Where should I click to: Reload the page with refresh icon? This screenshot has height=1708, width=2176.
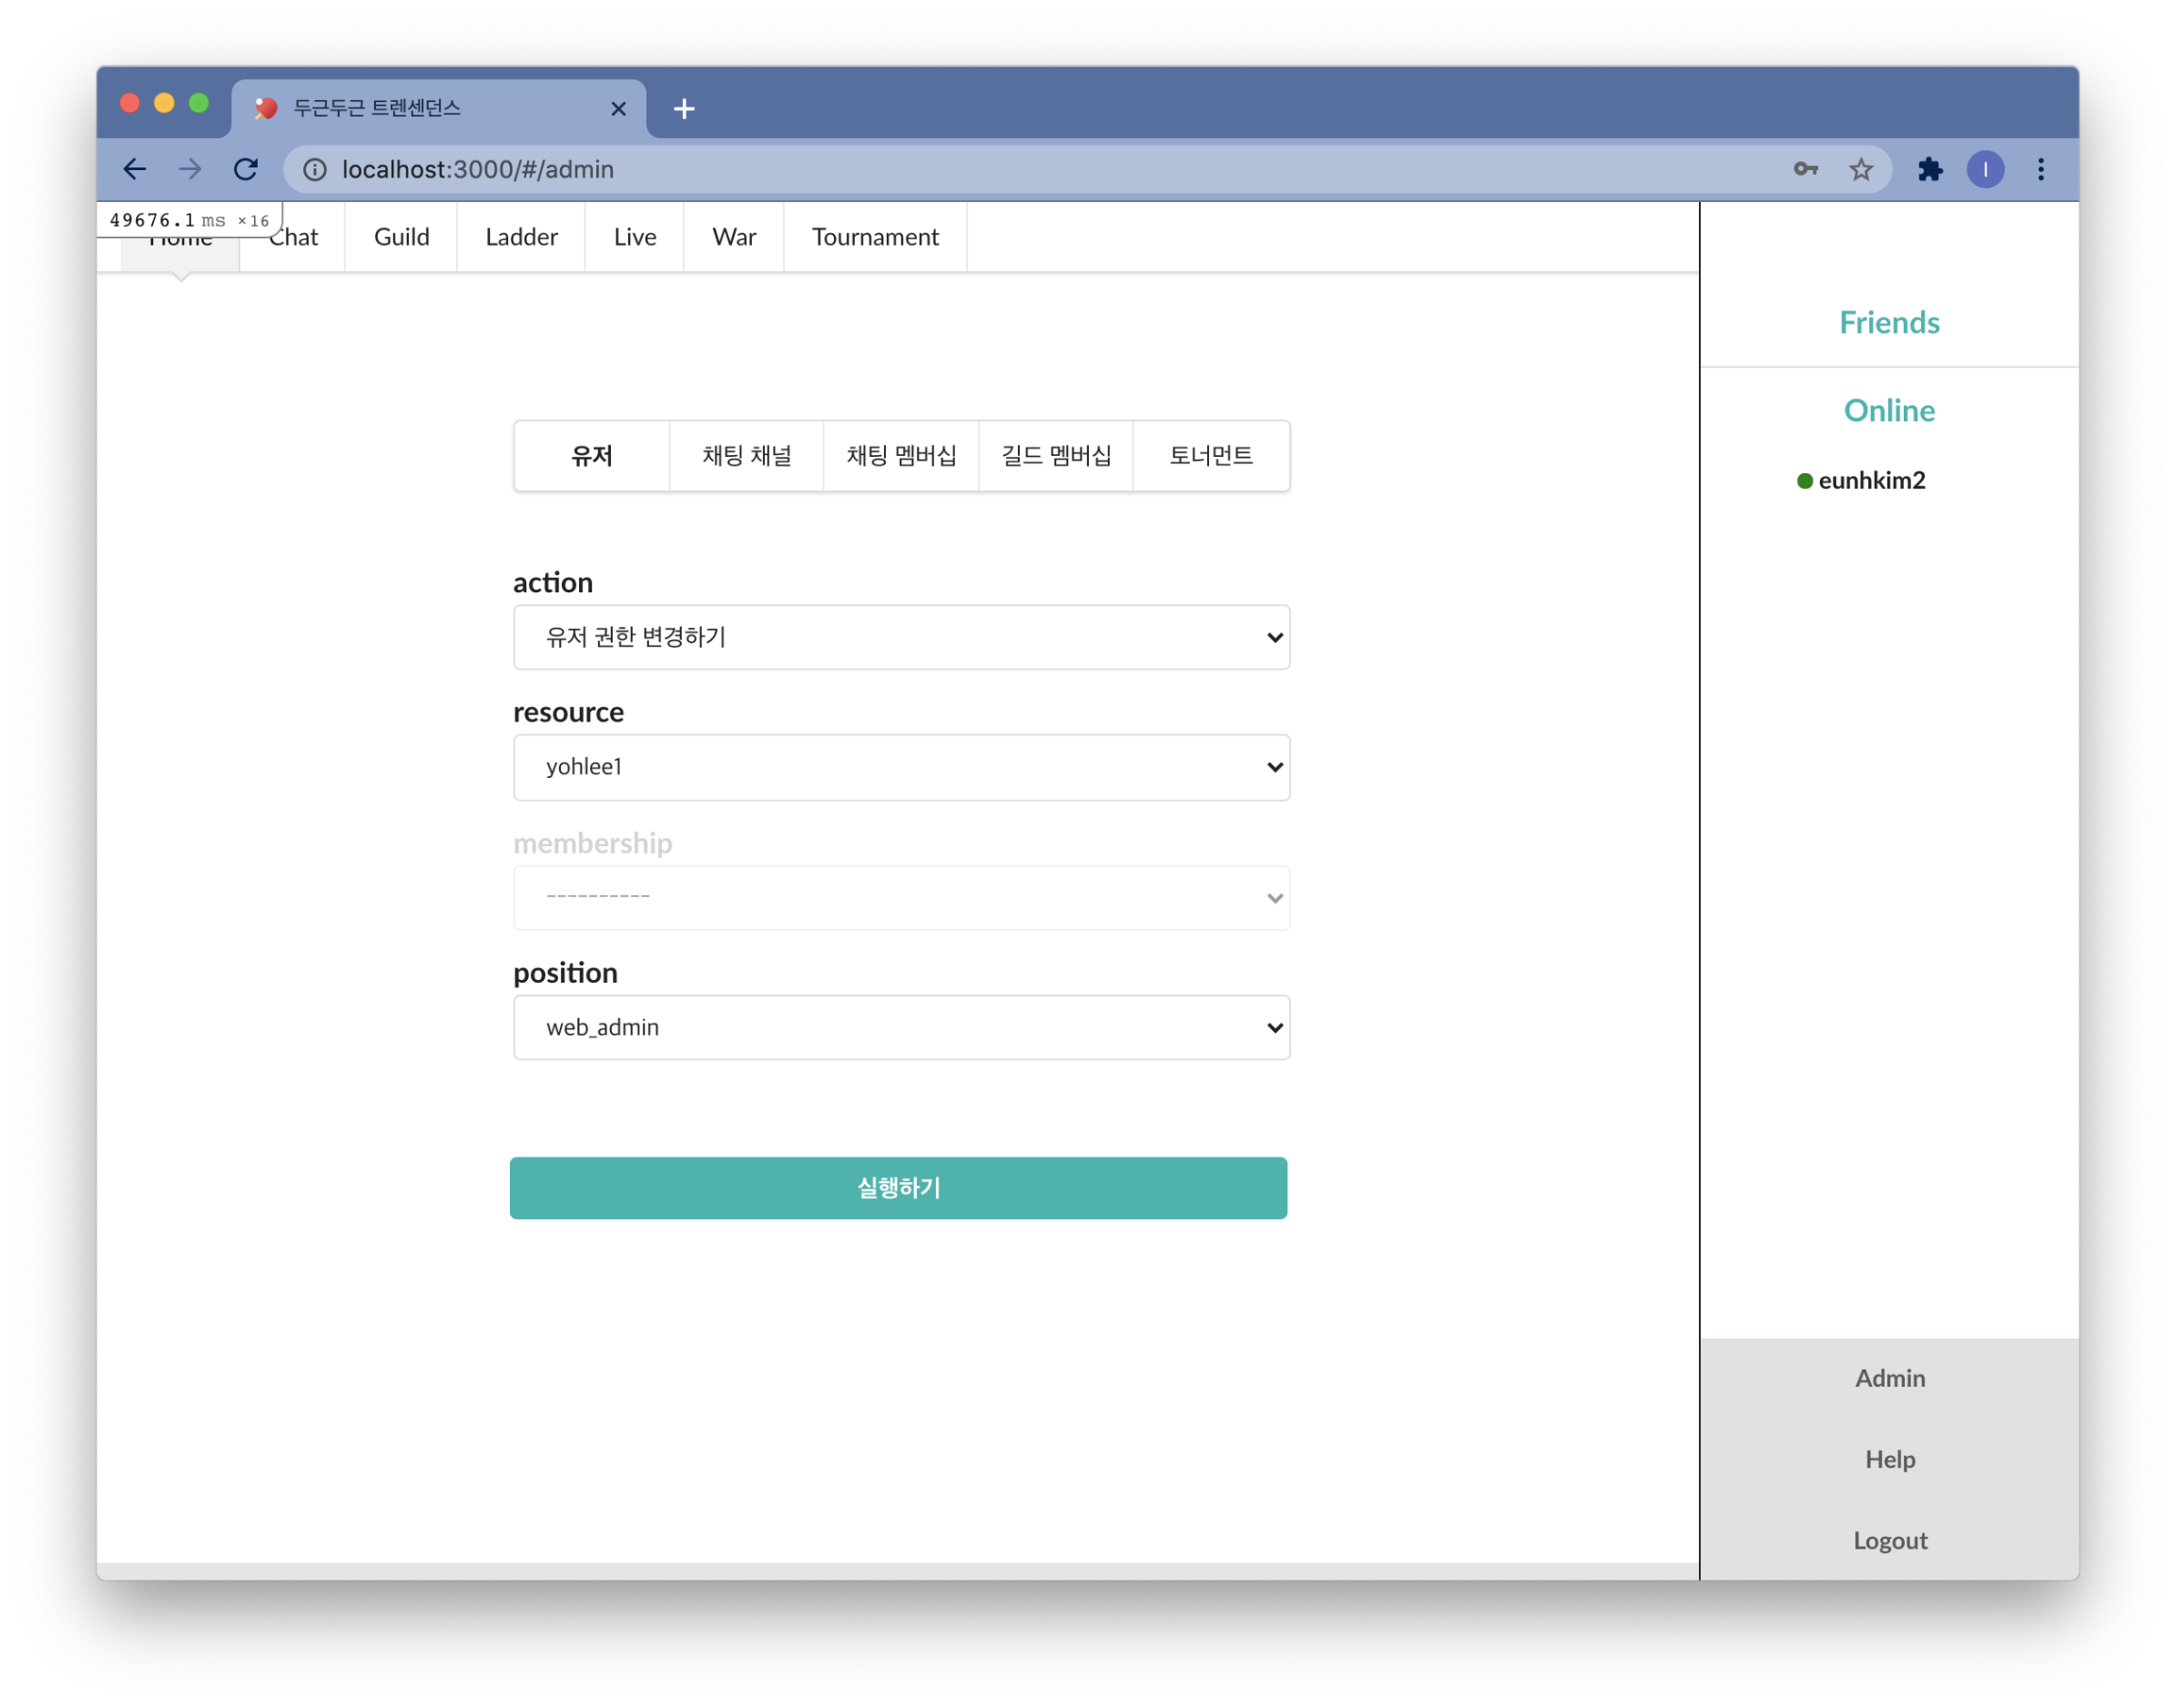click(x=246, y=169)
